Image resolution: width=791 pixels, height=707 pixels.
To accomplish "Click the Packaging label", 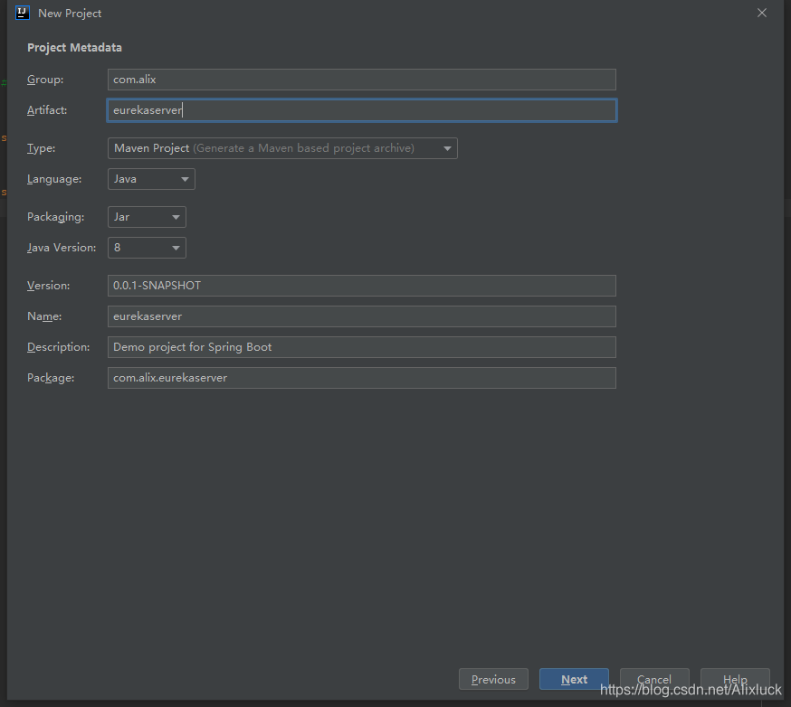I will click(x=55, y=217).
